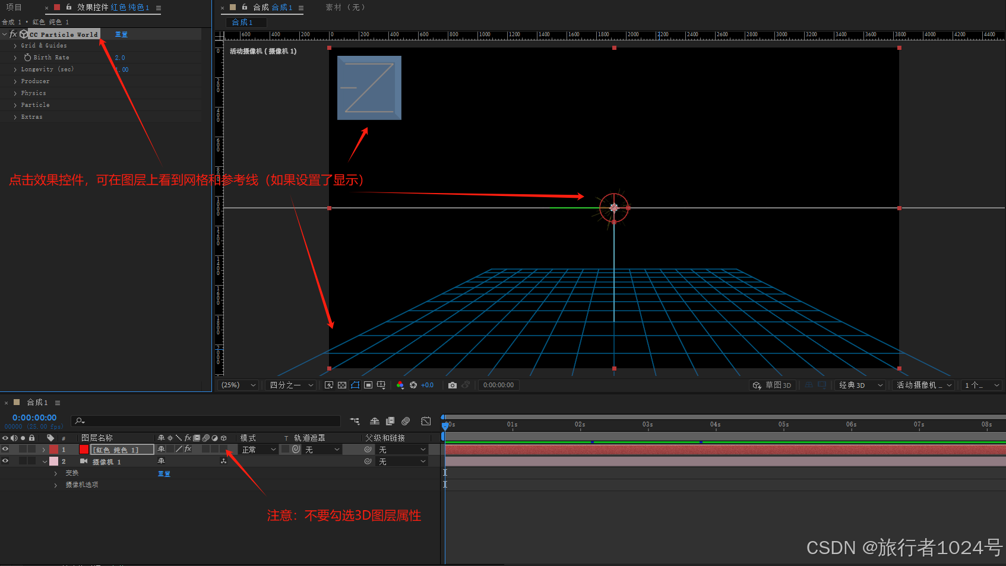1006x566 pixels.
Task: Click camera layer icon for 摄像机 1
Action: click(84, 461)
